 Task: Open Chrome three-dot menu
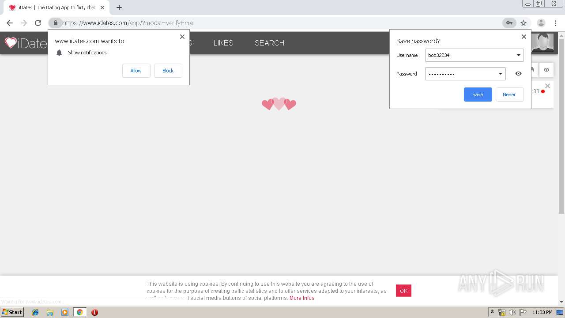(555, 23)
